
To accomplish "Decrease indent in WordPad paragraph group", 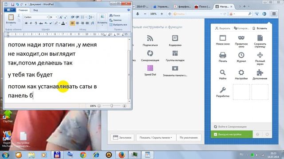I will point(72,17).
